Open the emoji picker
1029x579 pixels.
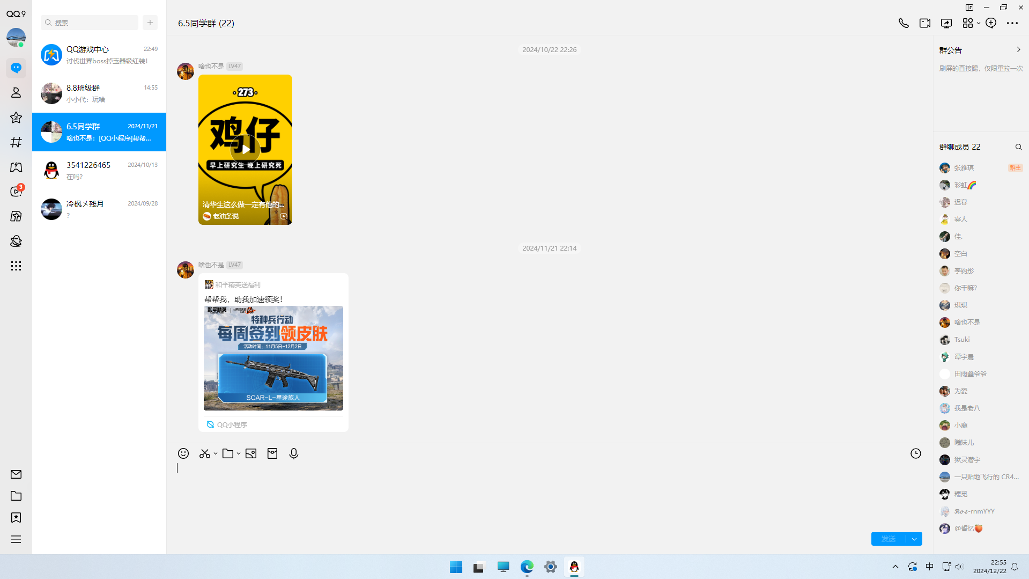[x=183, y=453]
